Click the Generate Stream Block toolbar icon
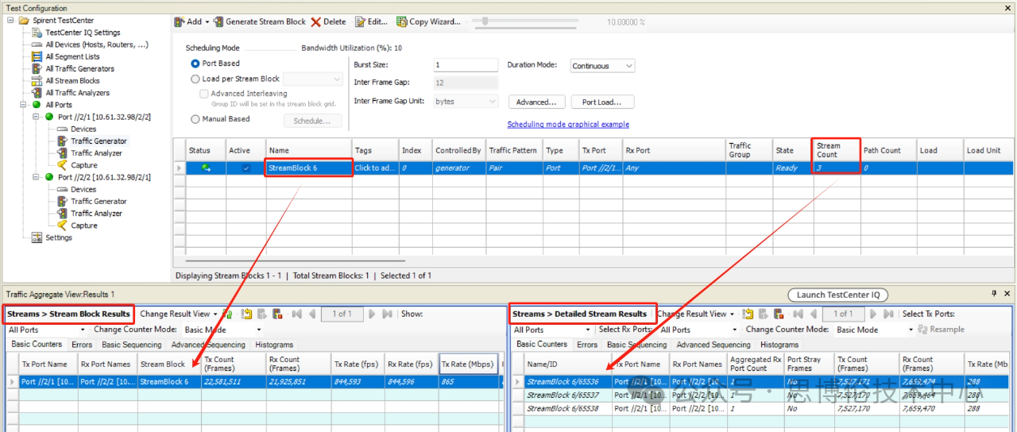This screenshot has height=432, width=1017. tap(218, 21)
